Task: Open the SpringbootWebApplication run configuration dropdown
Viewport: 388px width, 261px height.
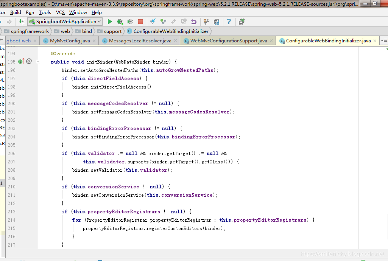Action: point(65,22)
